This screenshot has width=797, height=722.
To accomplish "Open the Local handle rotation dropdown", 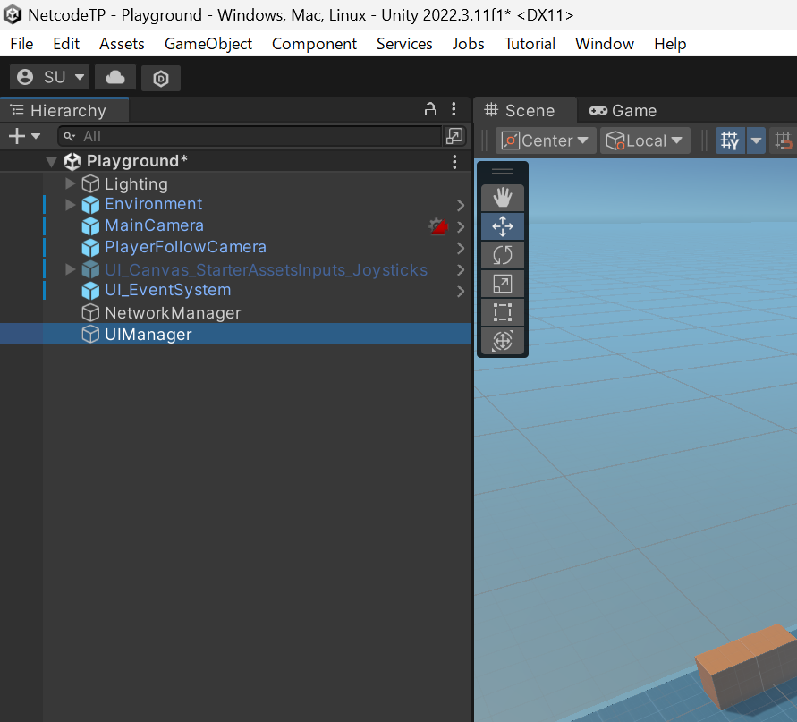I will [x=645, y=140].
